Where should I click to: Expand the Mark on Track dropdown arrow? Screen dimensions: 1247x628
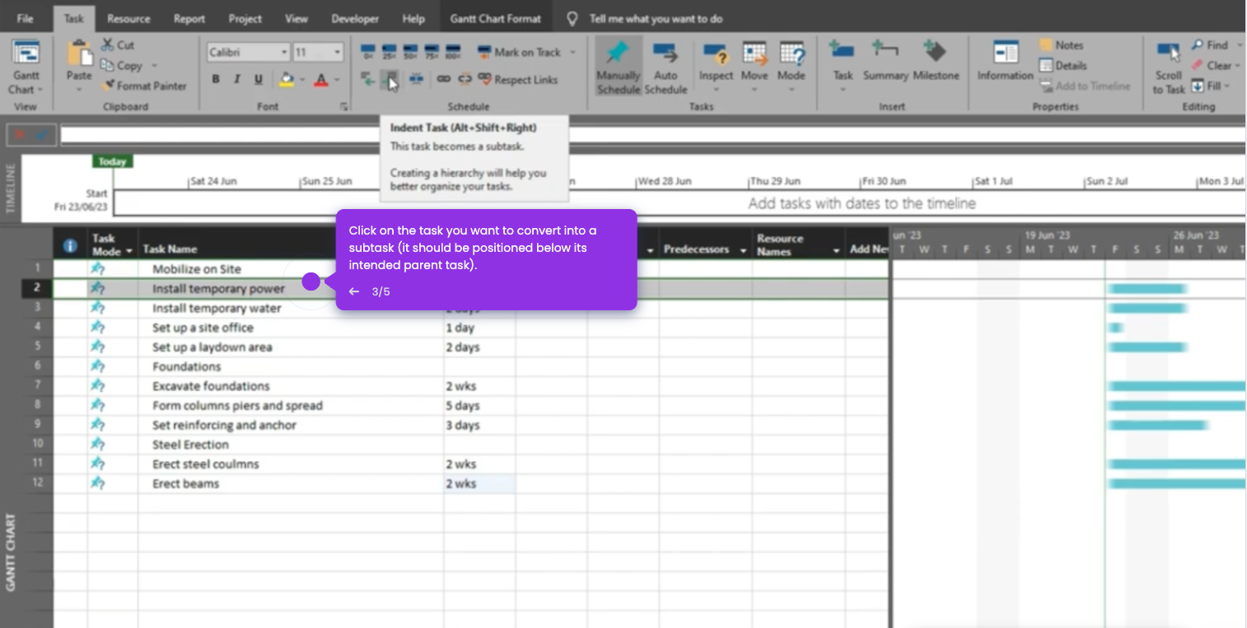572,52
